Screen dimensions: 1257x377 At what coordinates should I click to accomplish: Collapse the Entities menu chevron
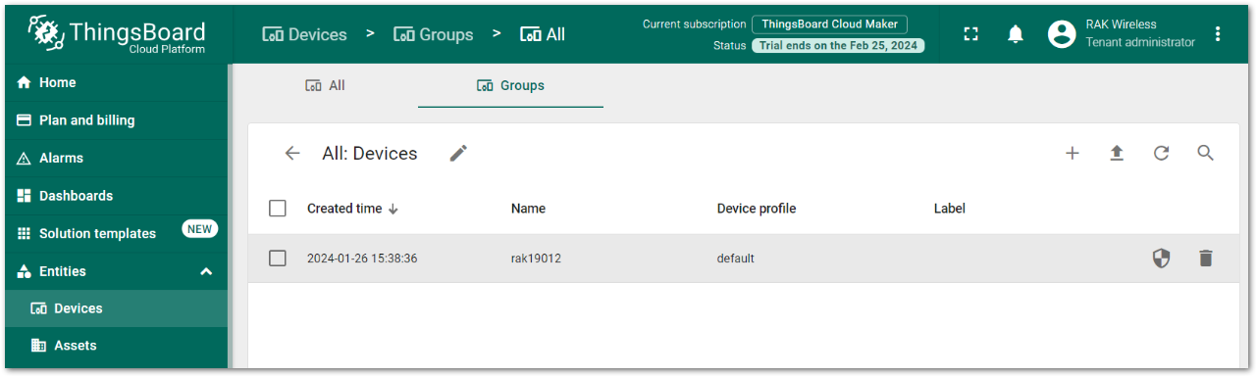click(206, 271)
